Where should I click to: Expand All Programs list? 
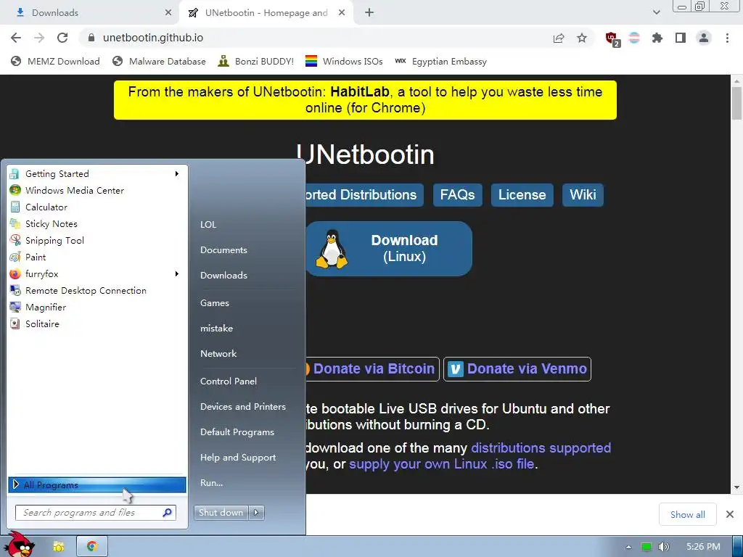click(97, 484)
